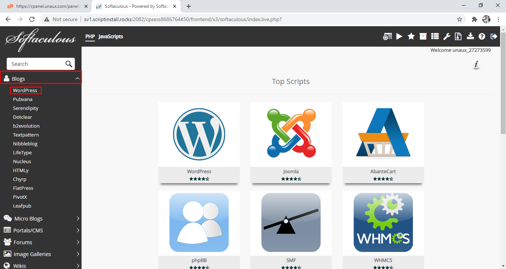Click the Image Galleries picture icon
506x269 pixels.
pyautogui.click(x=7, y=254)
